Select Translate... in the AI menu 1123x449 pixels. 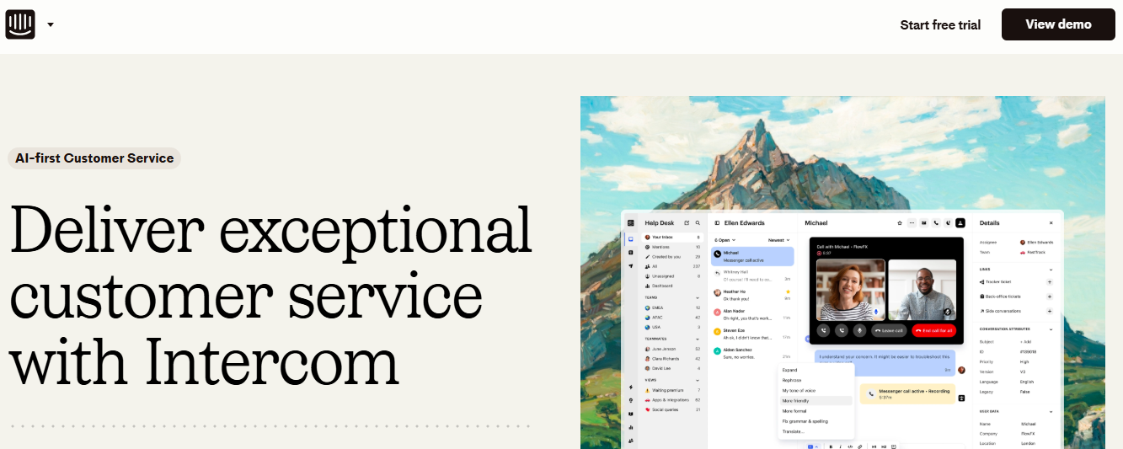click(x=816, y=431)
